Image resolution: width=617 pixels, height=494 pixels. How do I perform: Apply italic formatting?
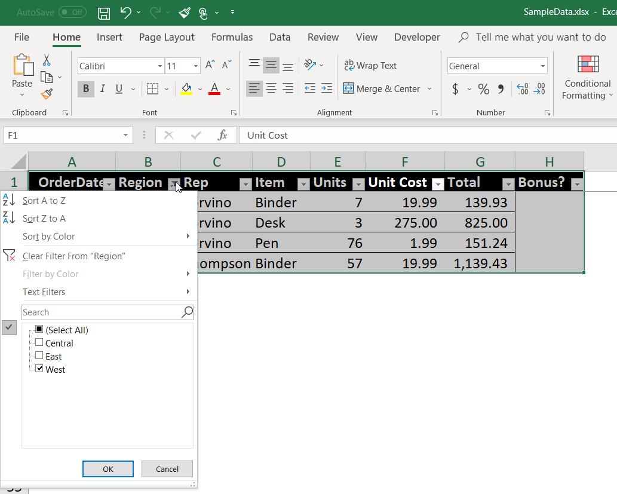pyautogui.click(x=102, y=88)
